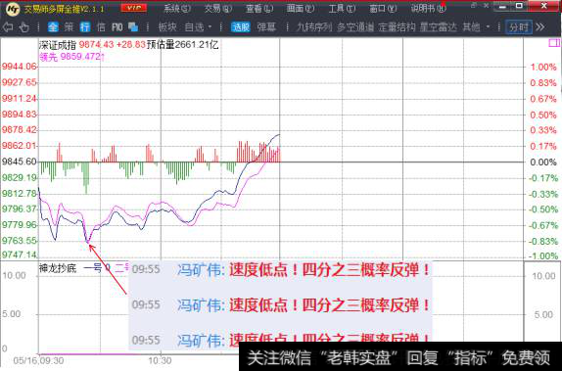Select the blue 全 toolbar icon

point(53,26)
